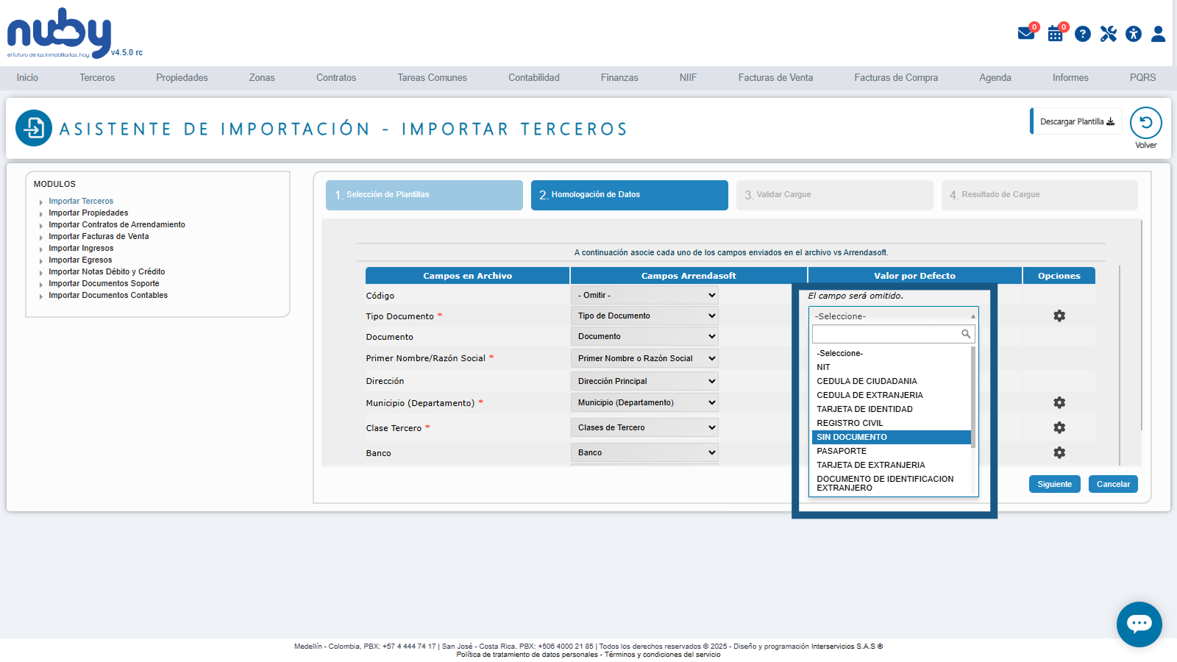Go to step 4 Resultado de Cargue
This screenshot has width=1177, height=662.
1039,195
